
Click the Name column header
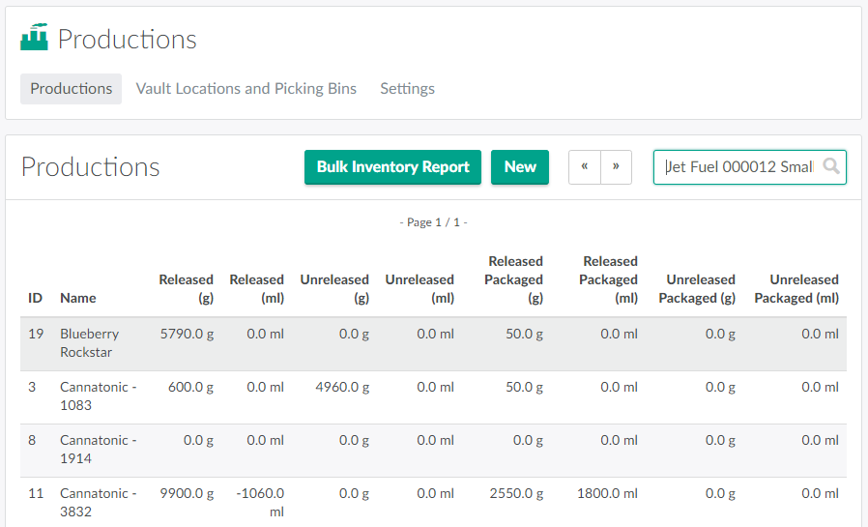[78, 298]
